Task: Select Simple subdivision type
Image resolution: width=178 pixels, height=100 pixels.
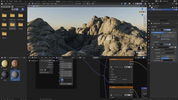Action: (x=170, y=32)
